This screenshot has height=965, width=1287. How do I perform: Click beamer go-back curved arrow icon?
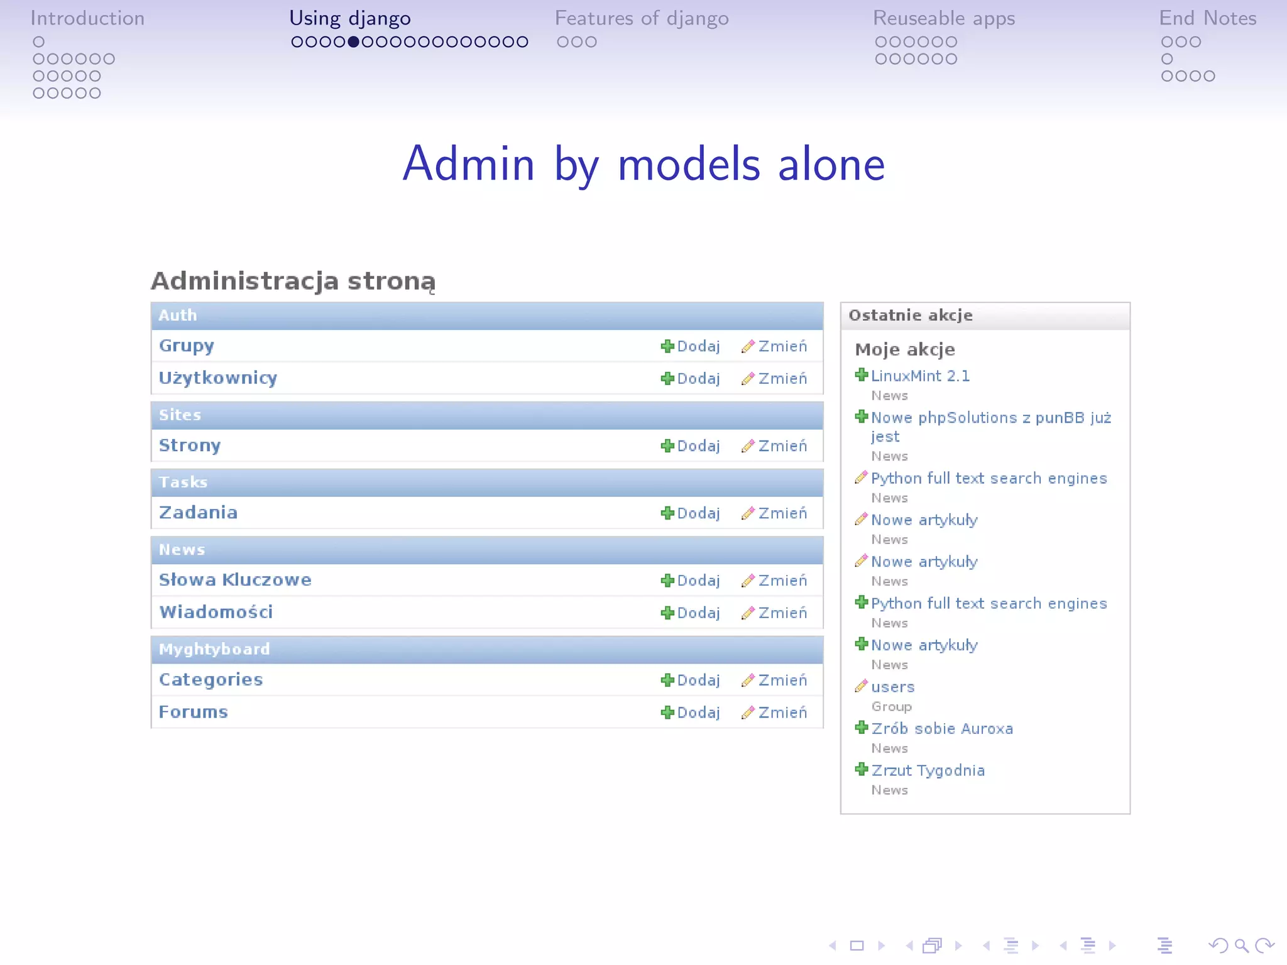1217,945
